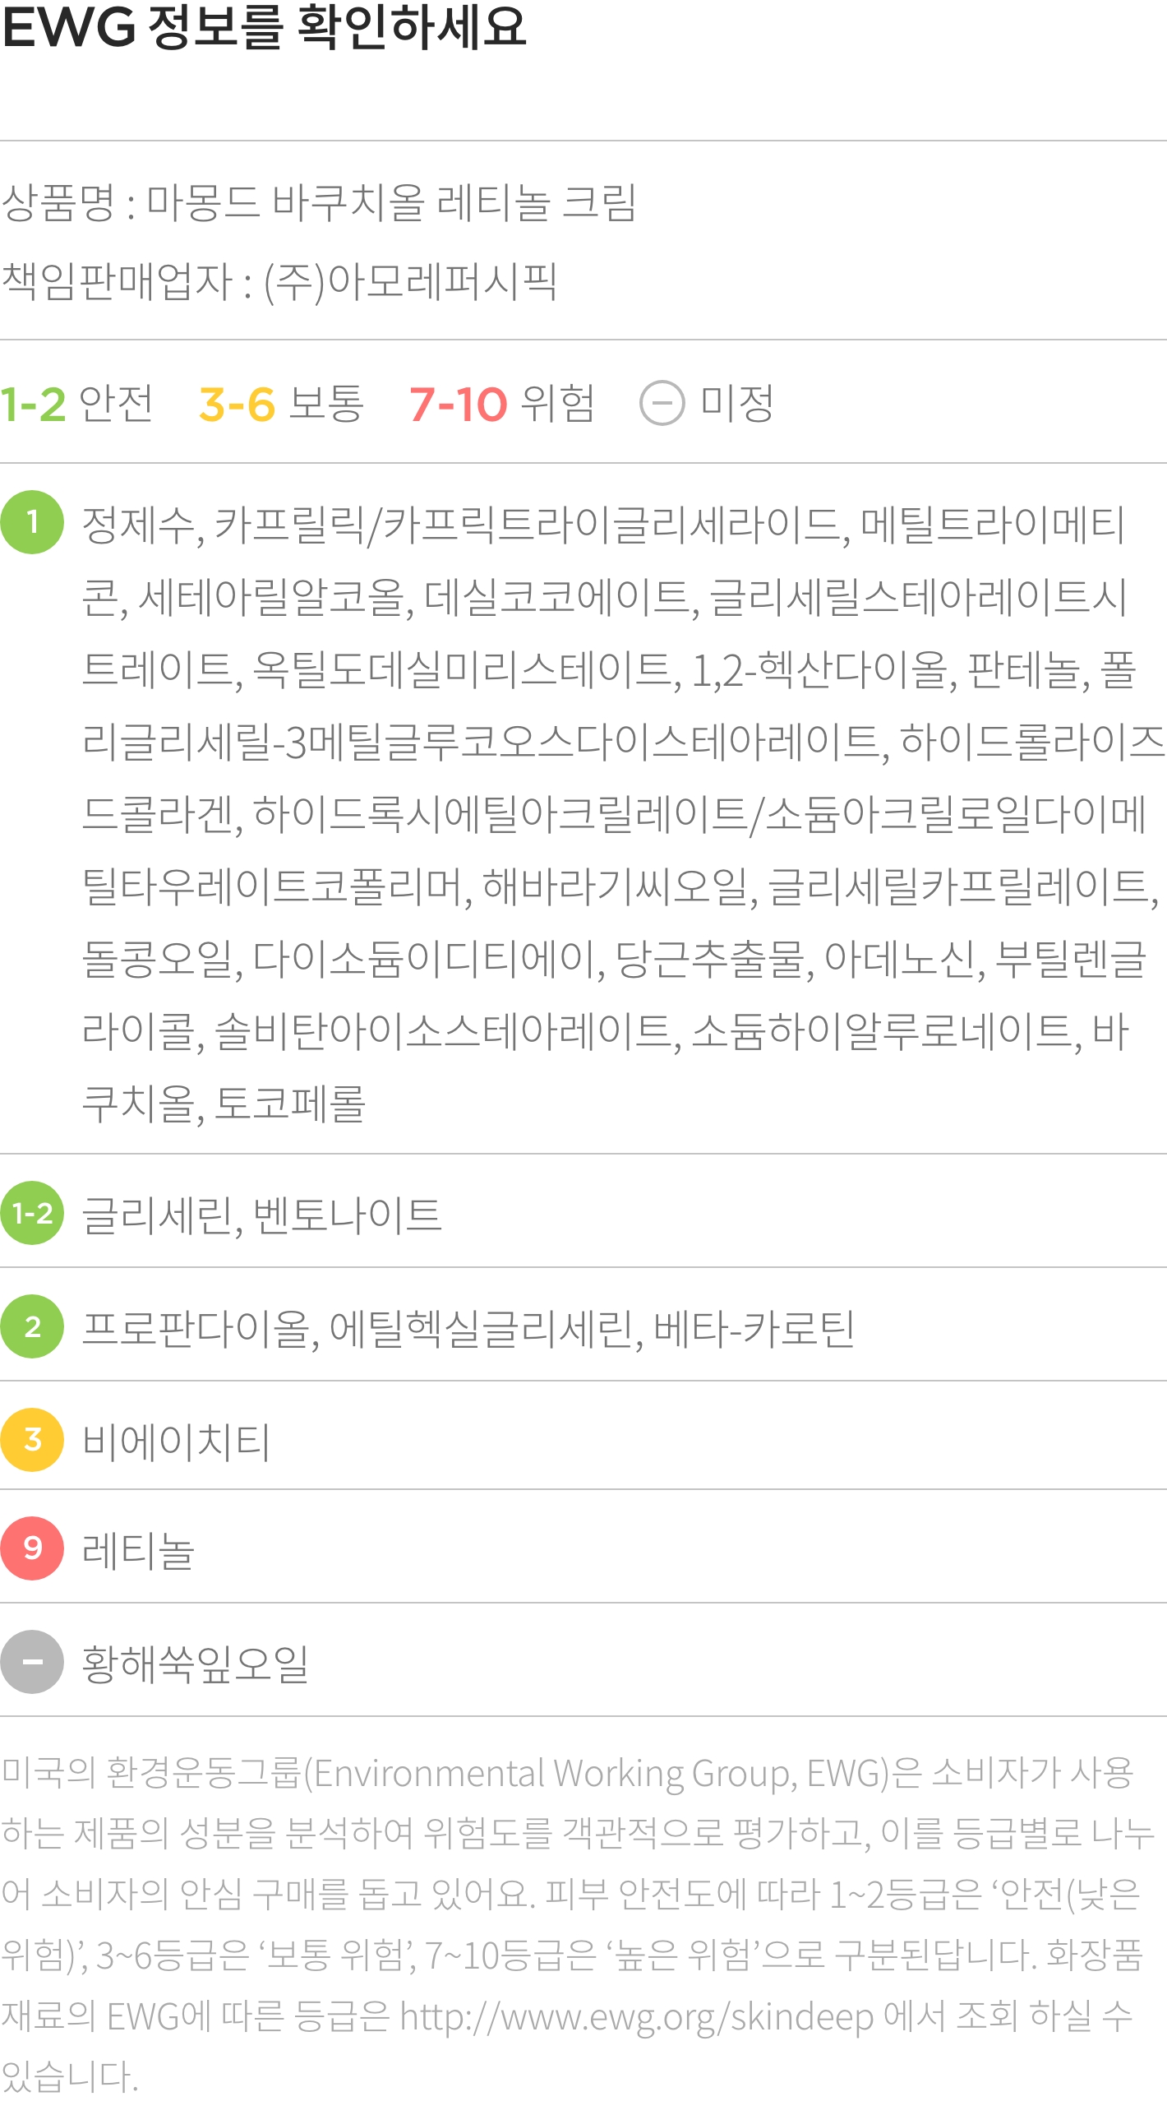Image resolution: width=1167 pixels, height=2115 pixels.
Task: Click the 비에이치티 ingredient text
Action: (176, 1442)
